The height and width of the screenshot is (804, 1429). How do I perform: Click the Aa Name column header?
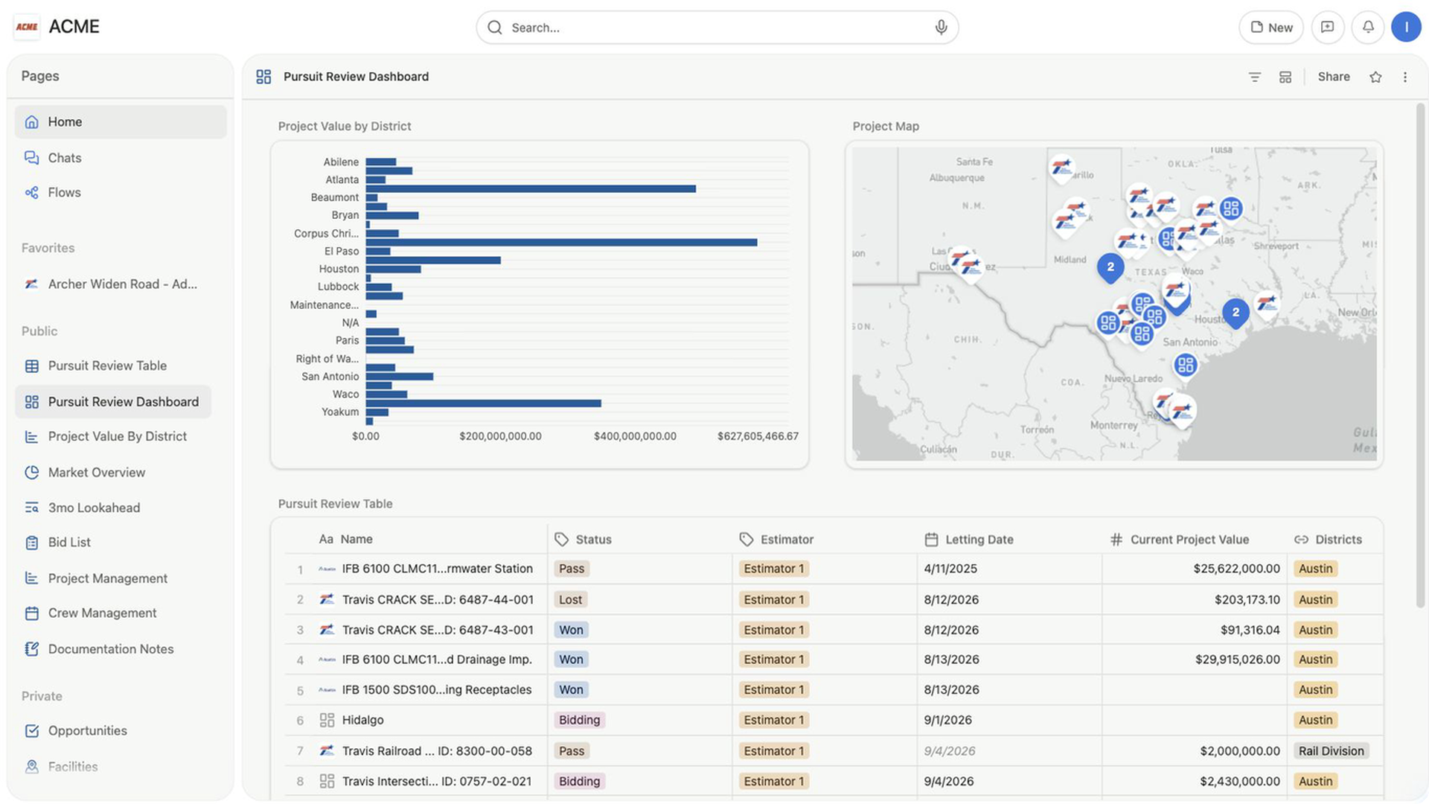(346, 539)
